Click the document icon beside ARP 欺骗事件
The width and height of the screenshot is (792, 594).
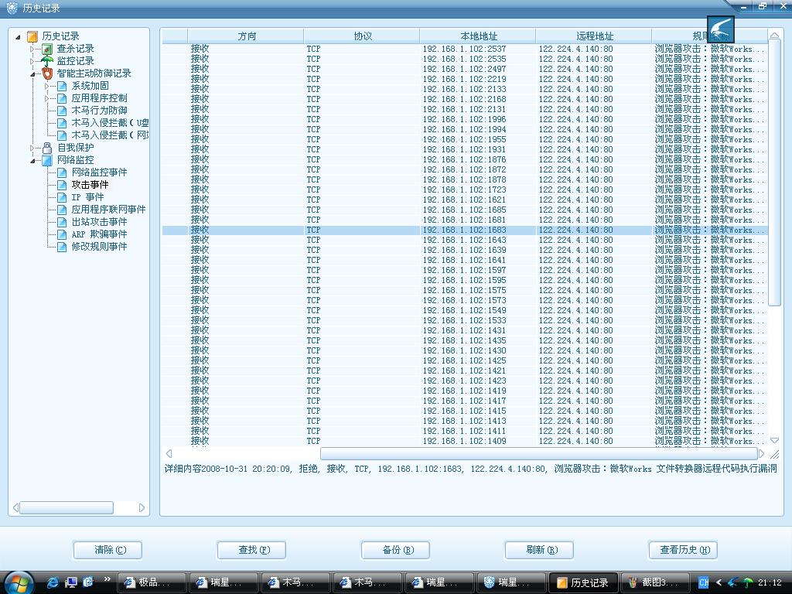[x=62, y=234]
